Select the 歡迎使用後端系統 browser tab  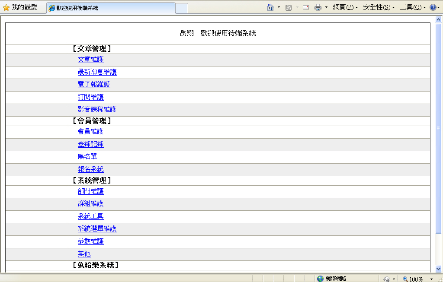point(110,8)
